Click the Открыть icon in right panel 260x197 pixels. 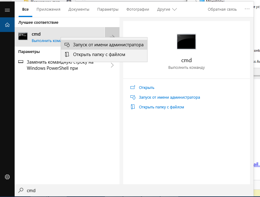133,87
